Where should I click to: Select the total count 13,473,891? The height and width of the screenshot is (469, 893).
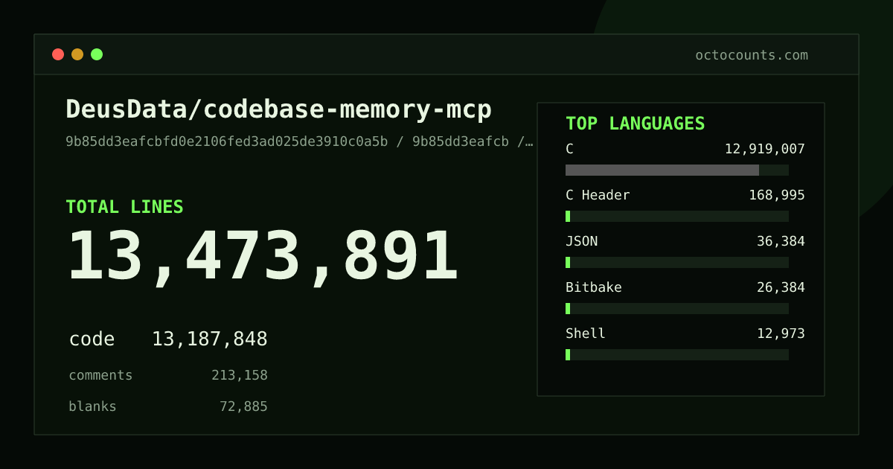click(x=263, y=257)
